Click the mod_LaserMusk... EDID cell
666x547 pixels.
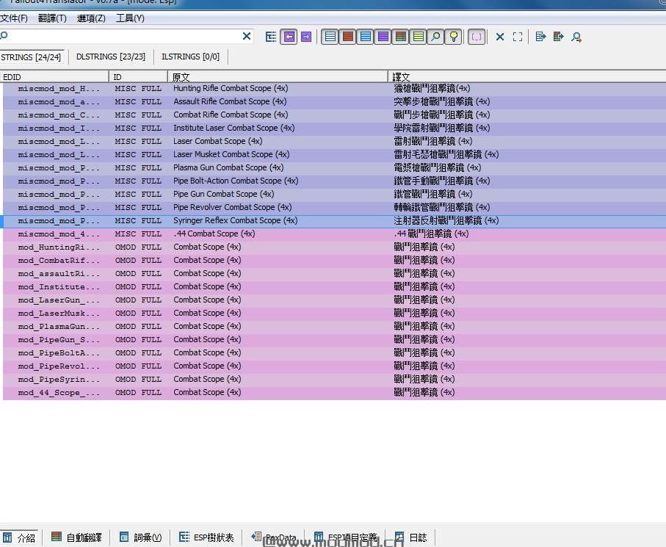(59, 313)
